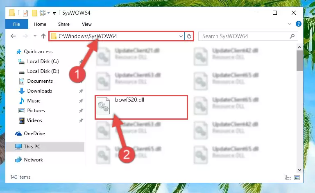Click the pin icon beside Pictures
The width and height of the screenshot is (315, 193).
pyautogui.click(x=81, y=111)
